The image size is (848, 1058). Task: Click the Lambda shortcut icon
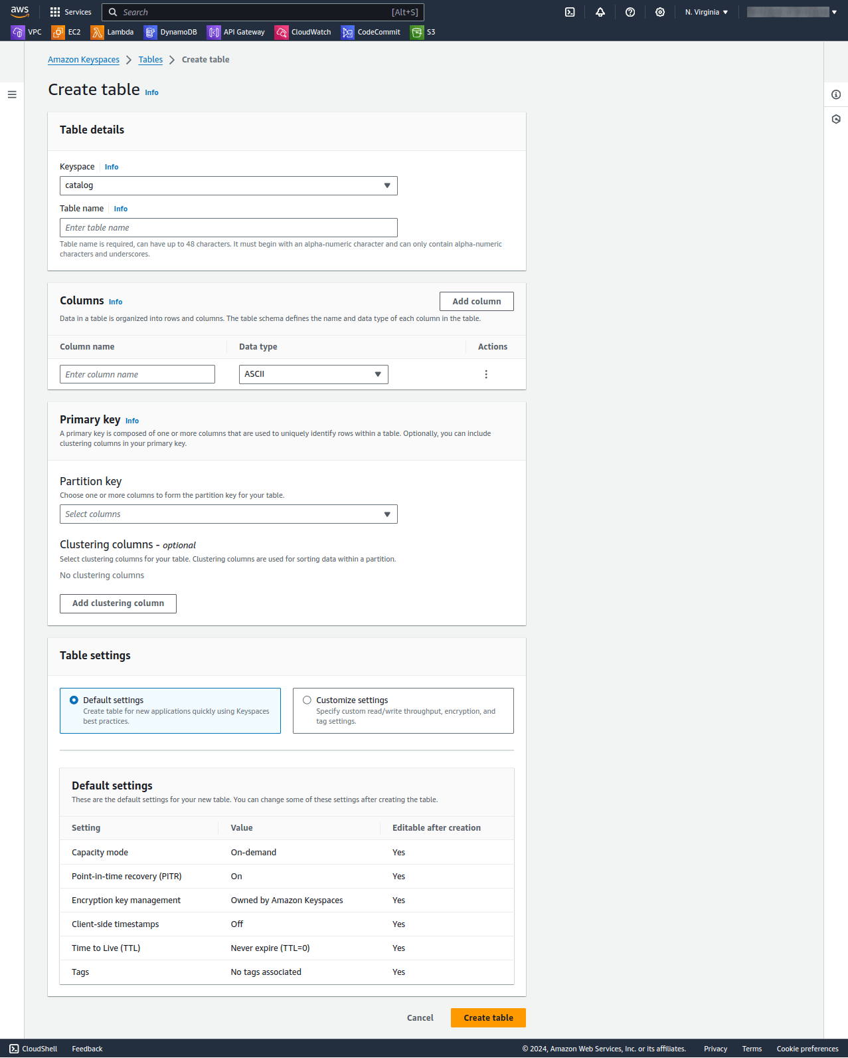click(98, 32)
